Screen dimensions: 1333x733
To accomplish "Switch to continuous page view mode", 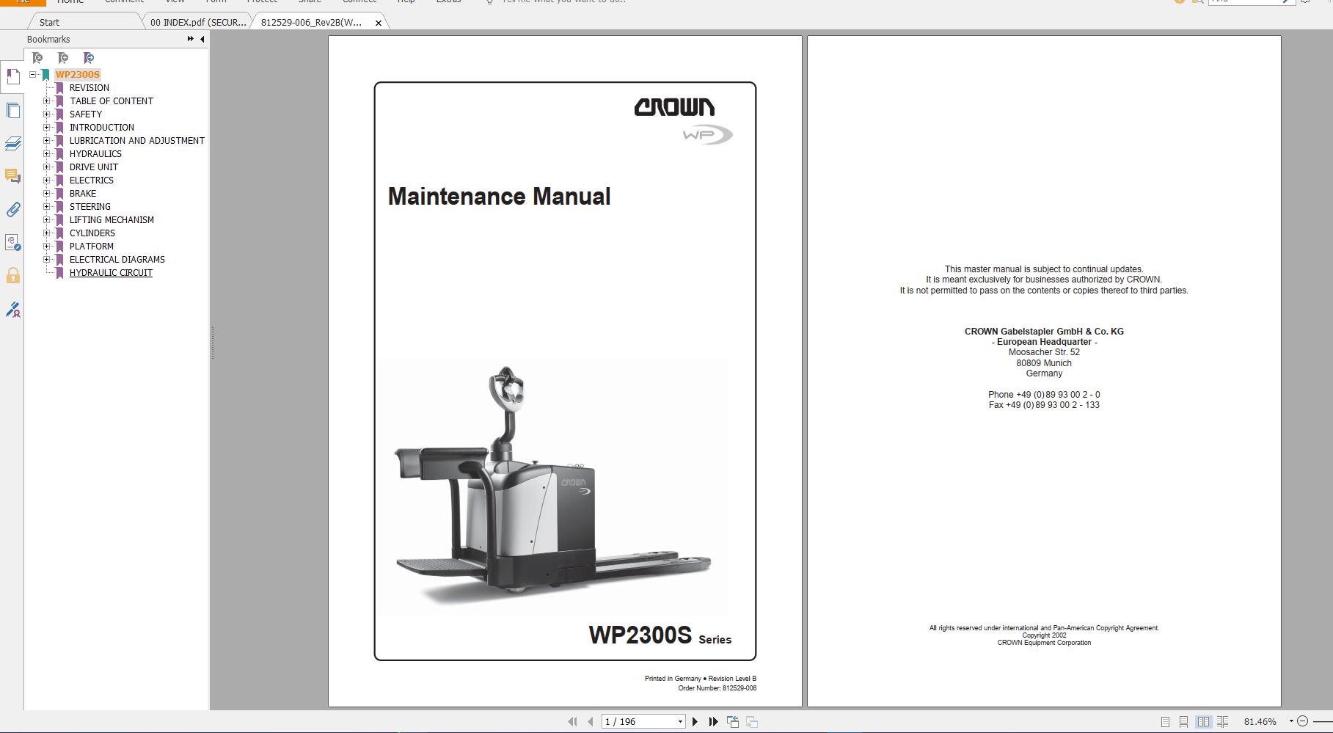I will click(x=1183, y=722).
